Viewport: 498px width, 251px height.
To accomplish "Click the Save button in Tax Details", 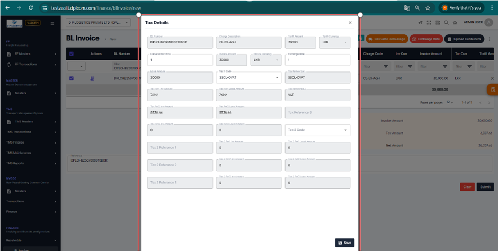I will 344,243.
